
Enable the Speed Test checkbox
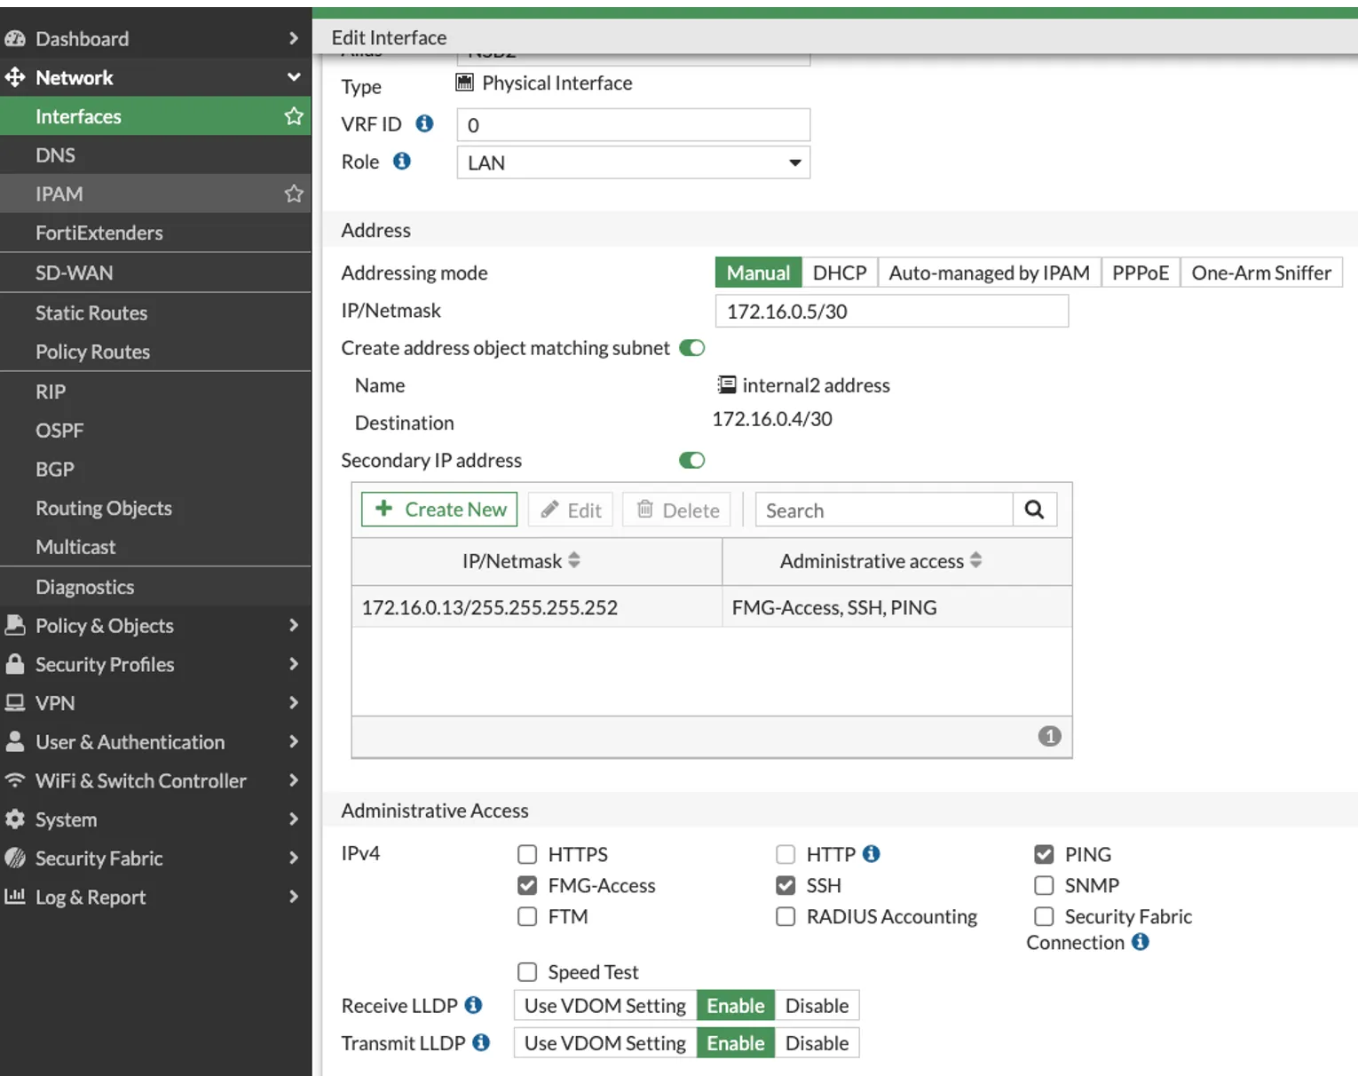pyautogui.click(x=527, y=972)
